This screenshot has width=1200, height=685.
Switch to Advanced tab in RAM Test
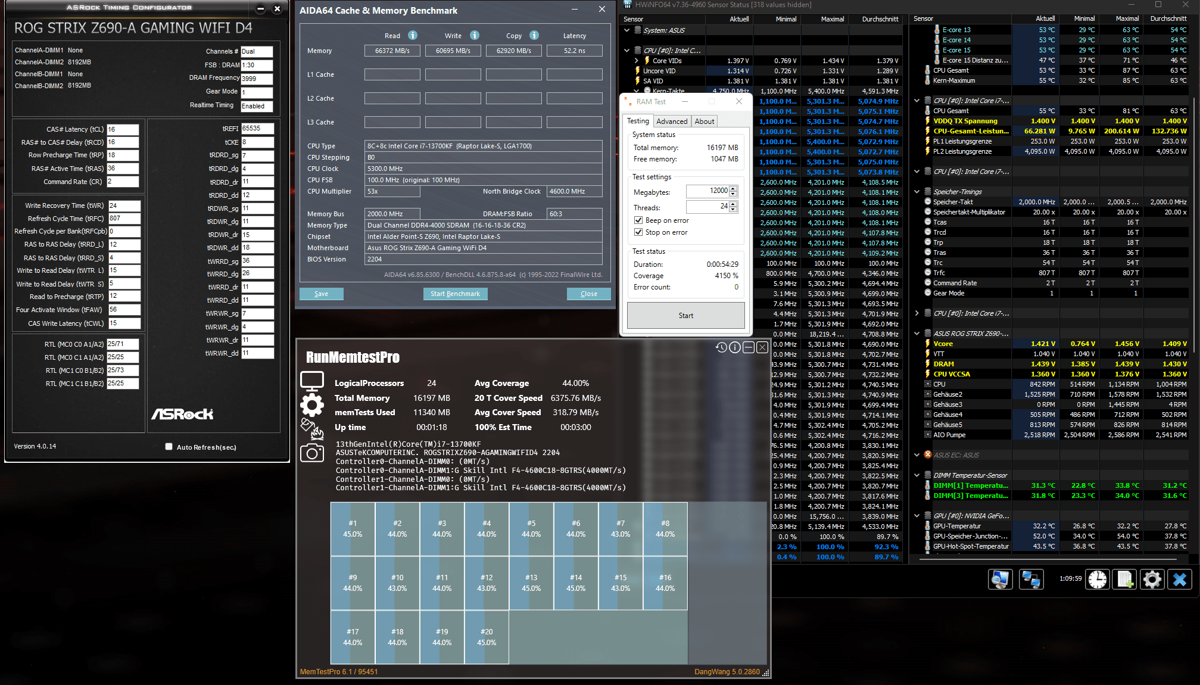(672, 122)
